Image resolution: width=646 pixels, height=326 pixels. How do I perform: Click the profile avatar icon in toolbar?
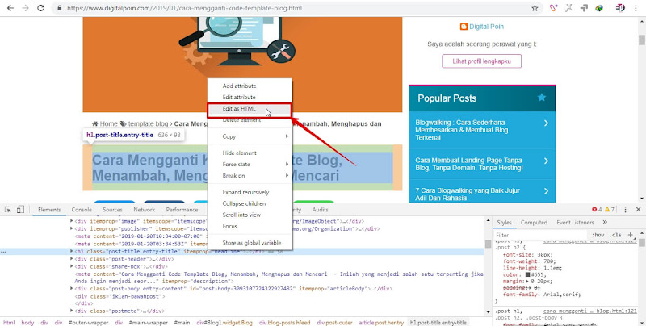click(x=620, y=8)
